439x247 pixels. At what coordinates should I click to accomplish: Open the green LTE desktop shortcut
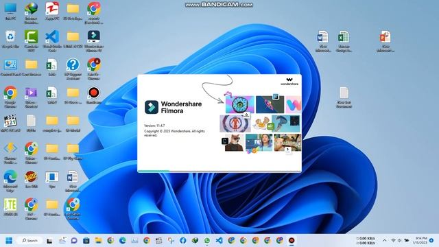click(10, 207)
